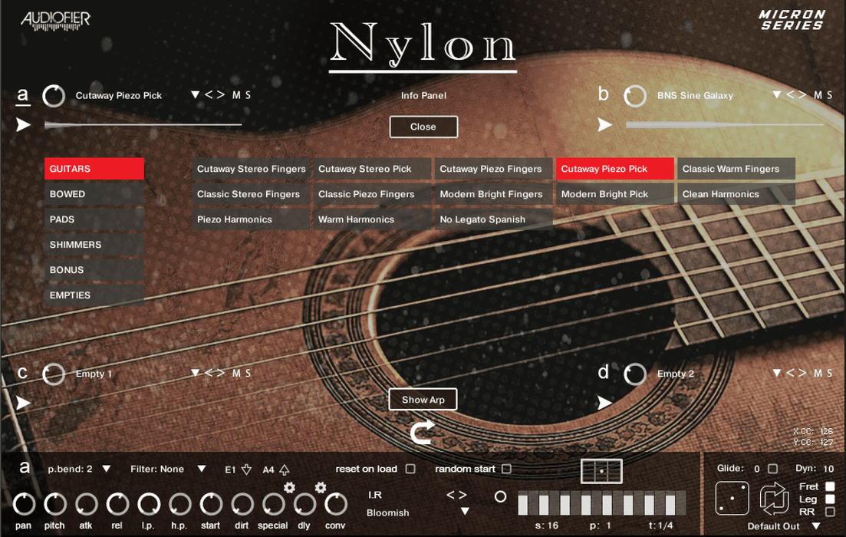Select the Classic Warm Fingers preset

[736, 168]
